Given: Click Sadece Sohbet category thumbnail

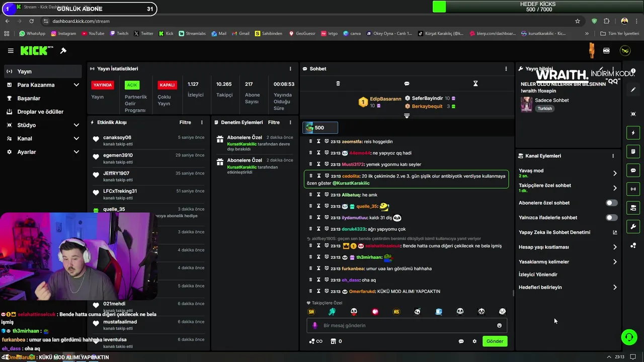Looking at the screenshot, I should [x=526, y=104].
